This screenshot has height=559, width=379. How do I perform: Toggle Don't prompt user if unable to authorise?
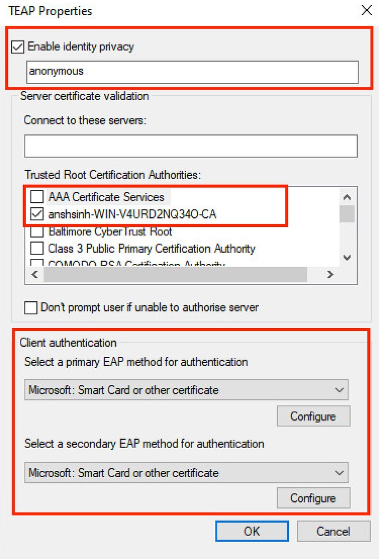(x=31, y=308)
